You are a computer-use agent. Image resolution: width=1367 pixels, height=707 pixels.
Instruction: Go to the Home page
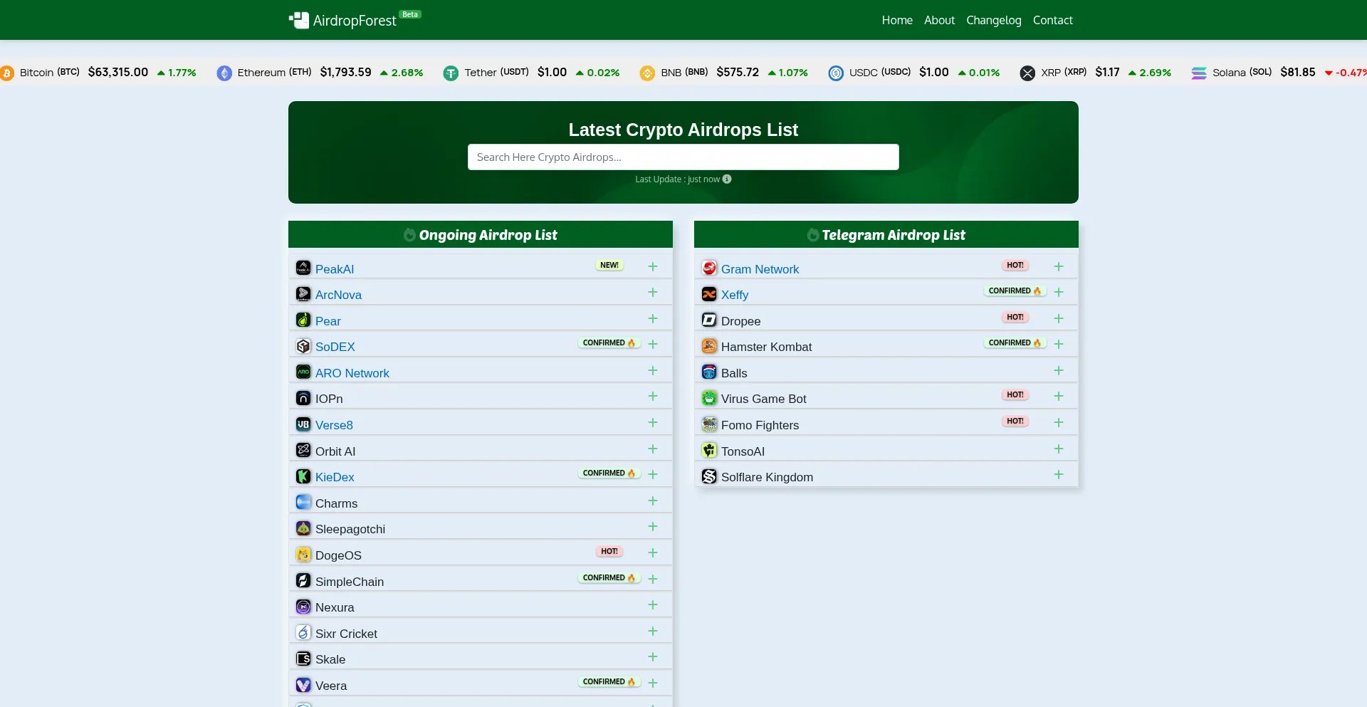click(897, 20)
